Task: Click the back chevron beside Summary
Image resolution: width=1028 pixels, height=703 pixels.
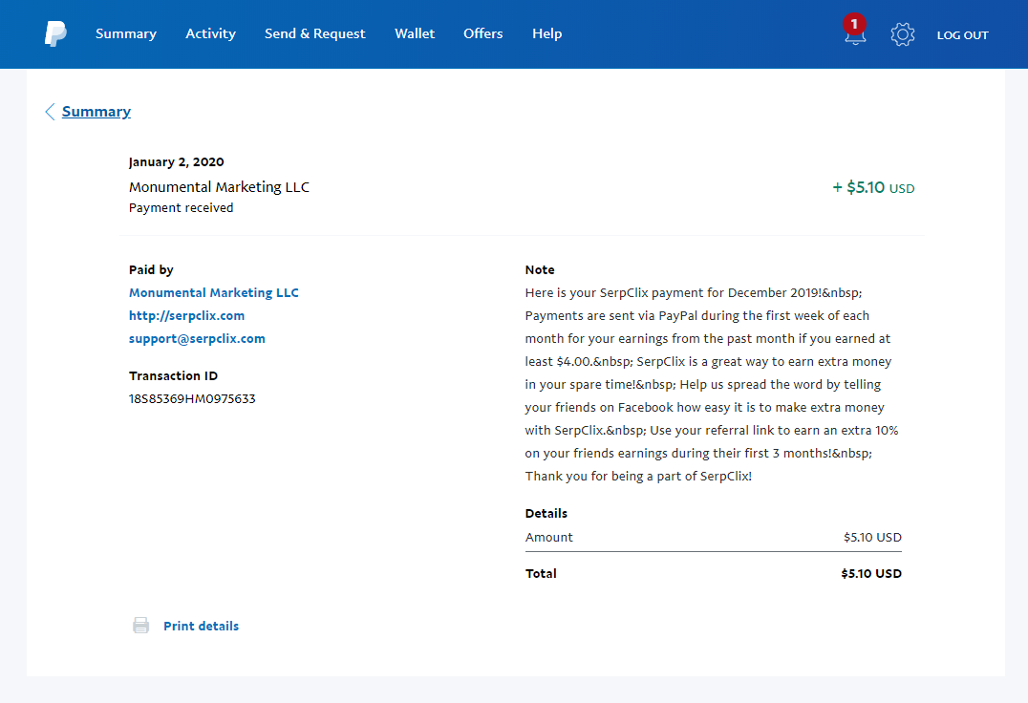Action: [x=50, y=112]
